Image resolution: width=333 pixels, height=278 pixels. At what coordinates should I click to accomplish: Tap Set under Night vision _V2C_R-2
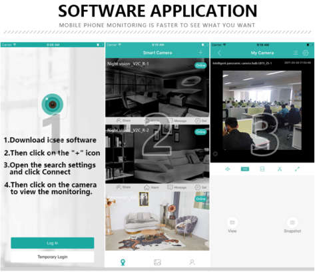coord(201,187)
